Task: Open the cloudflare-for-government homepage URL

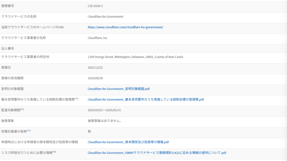Action: coord(125,27)
